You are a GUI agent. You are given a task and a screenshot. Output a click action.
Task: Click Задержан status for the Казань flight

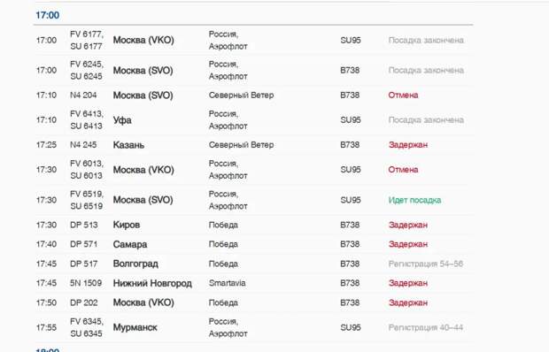408,145
